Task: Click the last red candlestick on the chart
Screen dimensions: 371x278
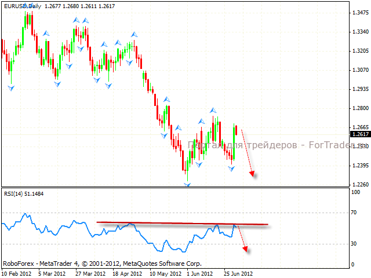Action: coord(237,130)
